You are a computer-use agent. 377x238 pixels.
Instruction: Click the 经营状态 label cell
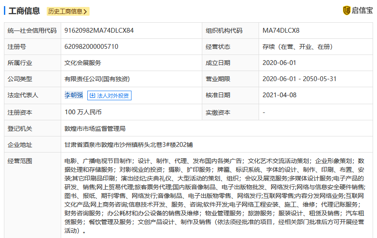coord(230,47)
